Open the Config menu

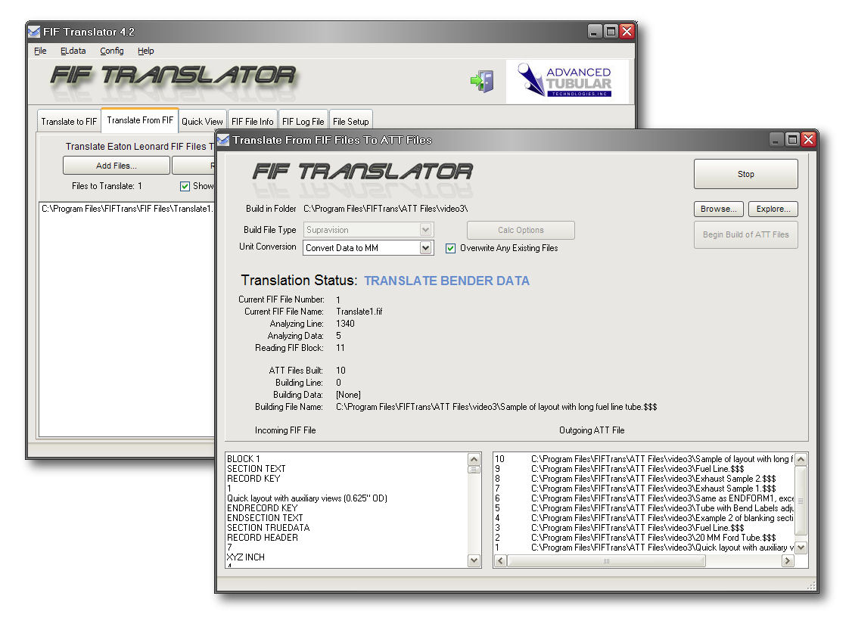112,51
